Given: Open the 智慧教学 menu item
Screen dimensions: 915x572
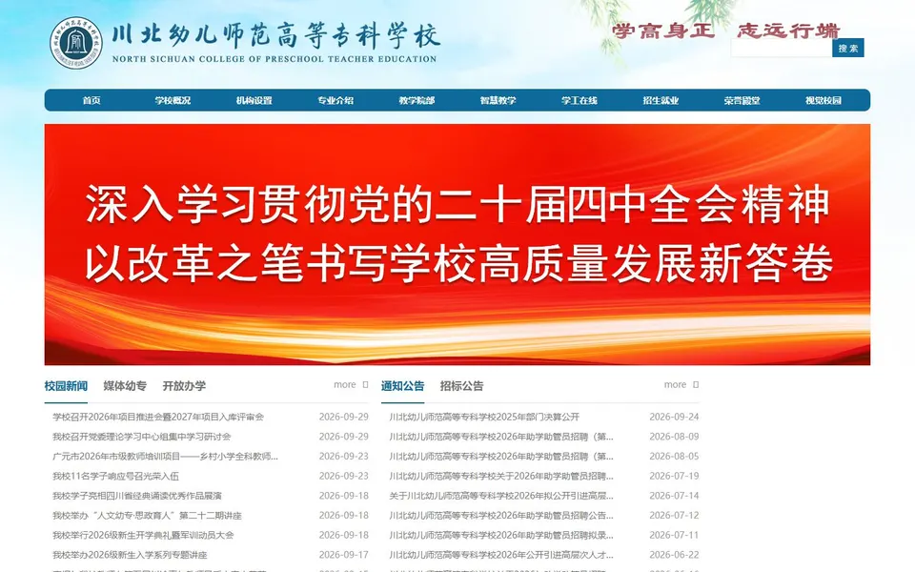Looking at the screenshot, I should pos(498,100).
